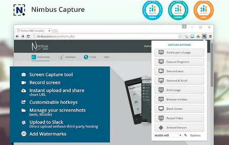The image size is (229, 145).
Task: Click the user profile icon in title bar
Action: [x=184, y=27]
